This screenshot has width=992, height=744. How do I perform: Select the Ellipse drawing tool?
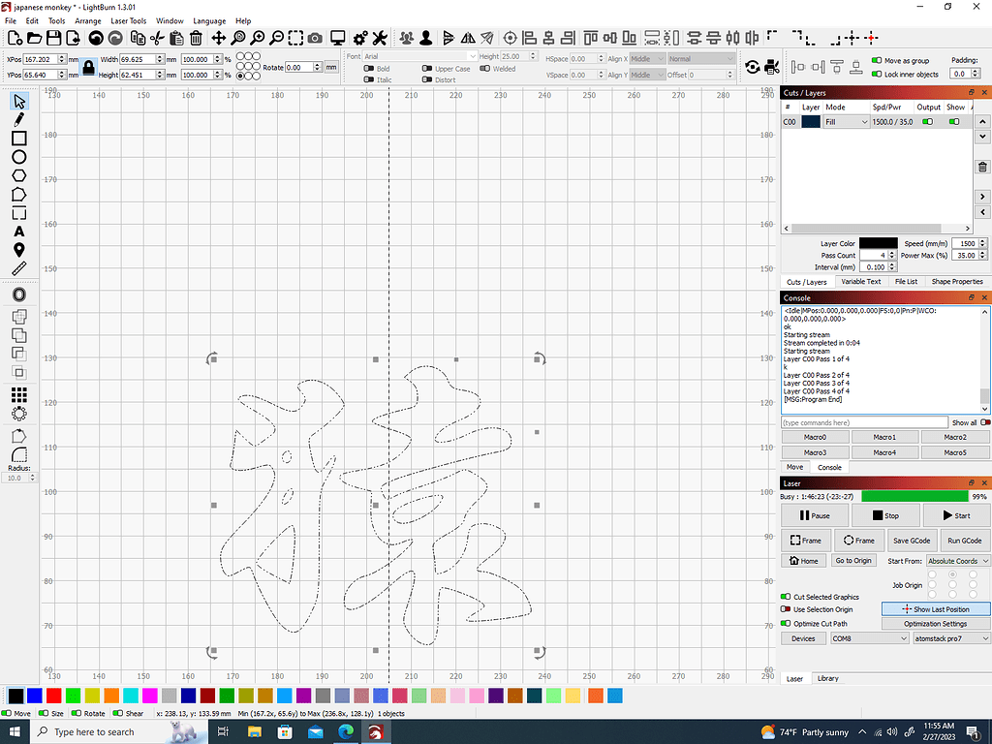tap(19, 156)
